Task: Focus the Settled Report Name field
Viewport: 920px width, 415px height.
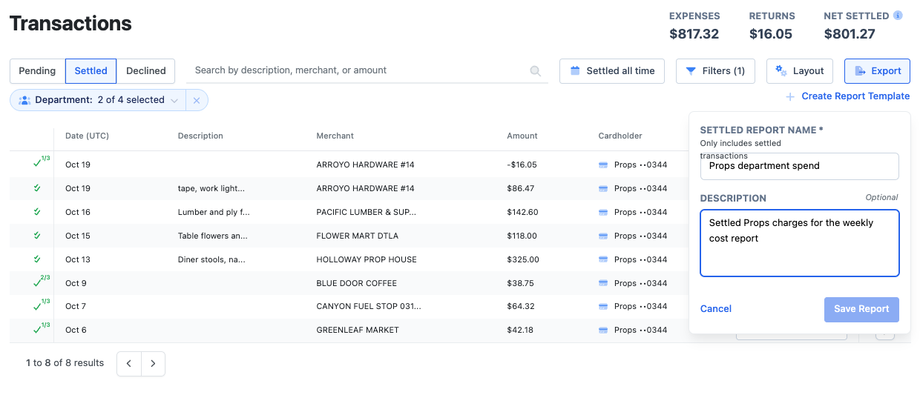Action: click(800, 166)
